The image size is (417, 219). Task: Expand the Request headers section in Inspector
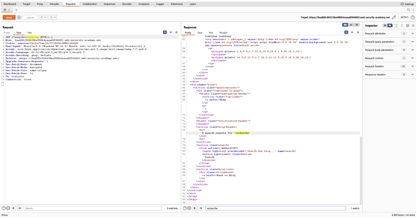pos(412,66)
